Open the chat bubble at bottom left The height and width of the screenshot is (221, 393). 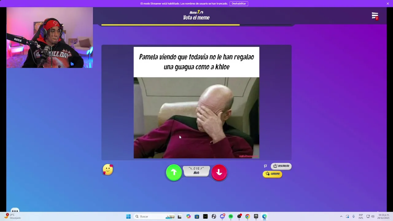15,211
